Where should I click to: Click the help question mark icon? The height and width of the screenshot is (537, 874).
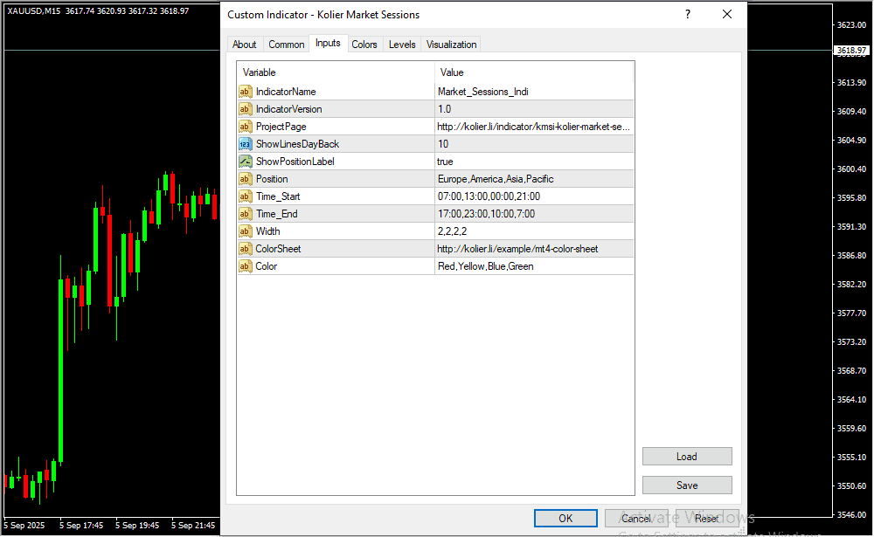coord(688,15)
